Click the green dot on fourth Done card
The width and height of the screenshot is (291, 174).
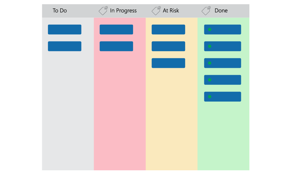pos(210,80)
